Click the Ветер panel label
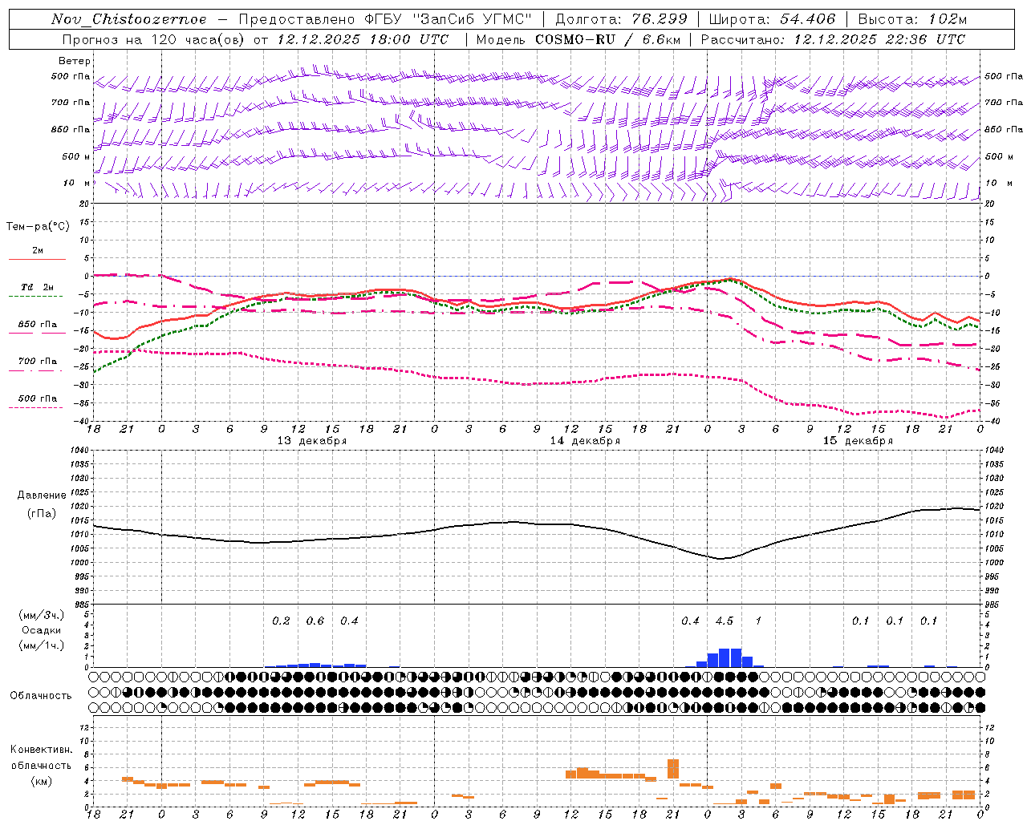 coord(75,61)
